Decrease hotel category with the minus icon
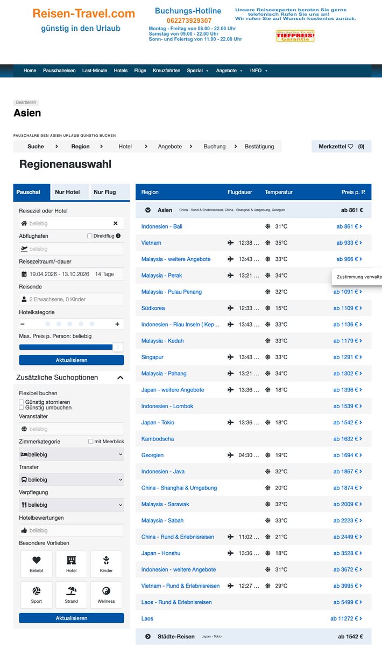The image size is (382, 647). click(23, 324)
